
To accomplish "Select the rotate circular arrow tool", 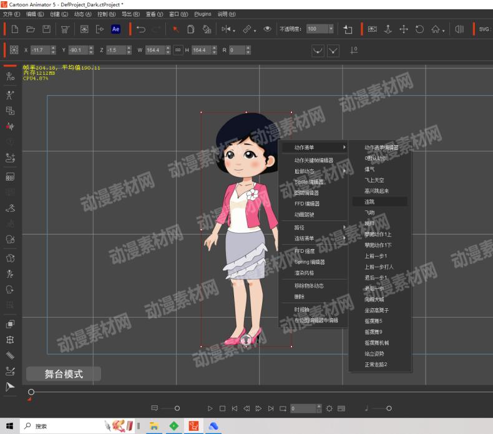I will point(419,29).
